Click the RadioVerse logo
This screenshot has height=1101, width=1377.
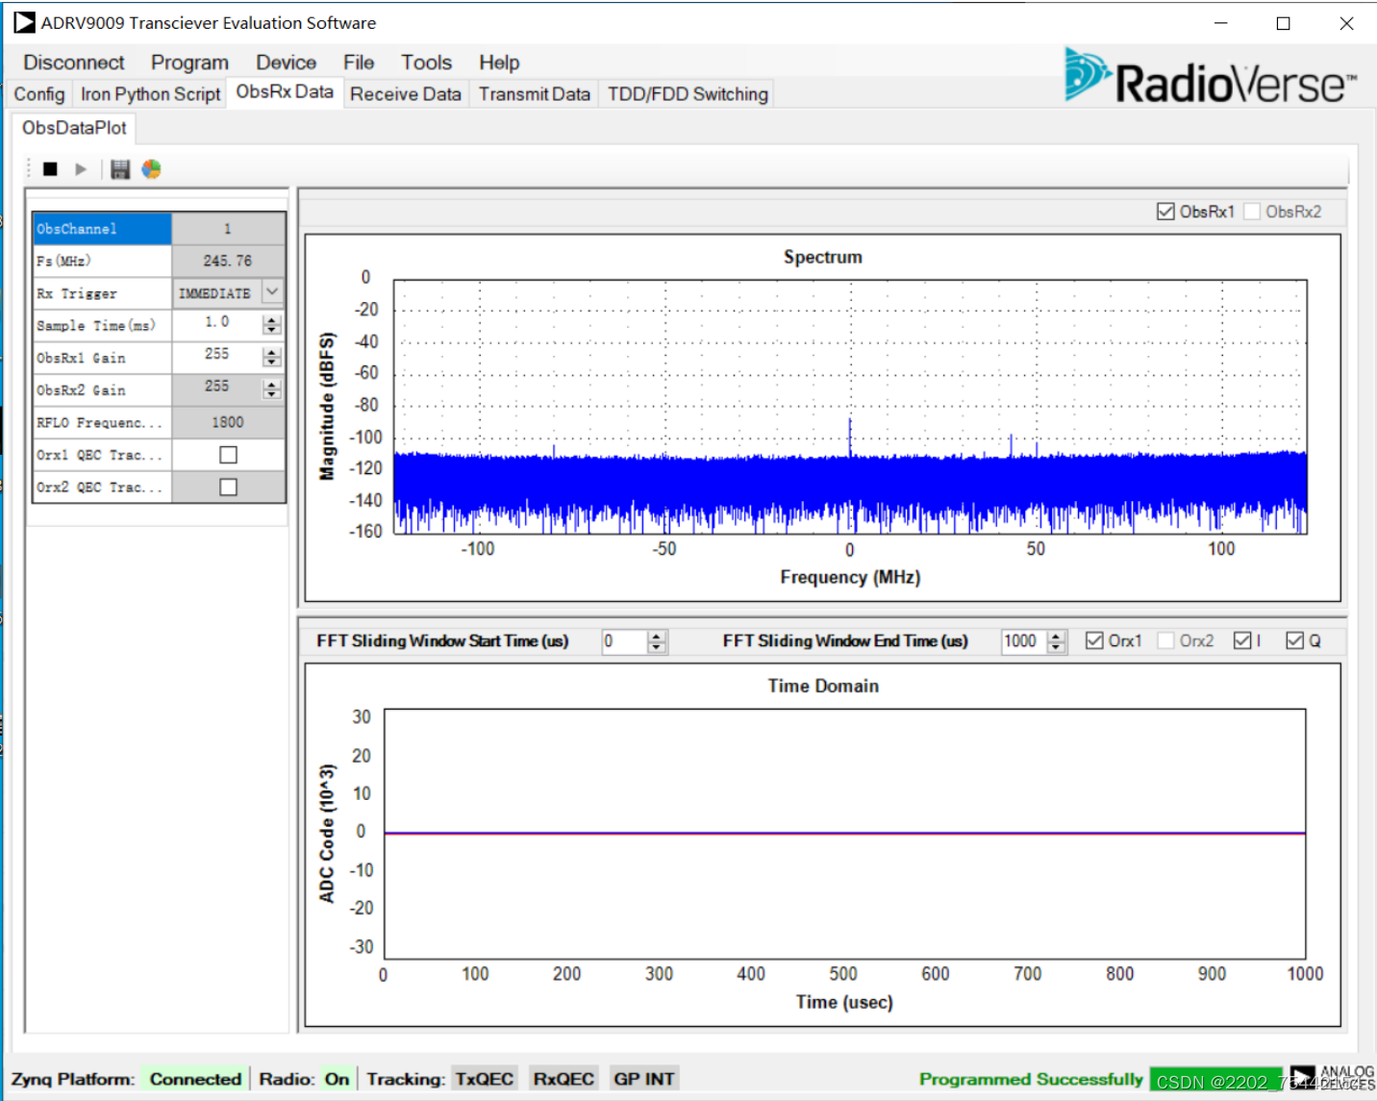click(x=1211, y=77)
